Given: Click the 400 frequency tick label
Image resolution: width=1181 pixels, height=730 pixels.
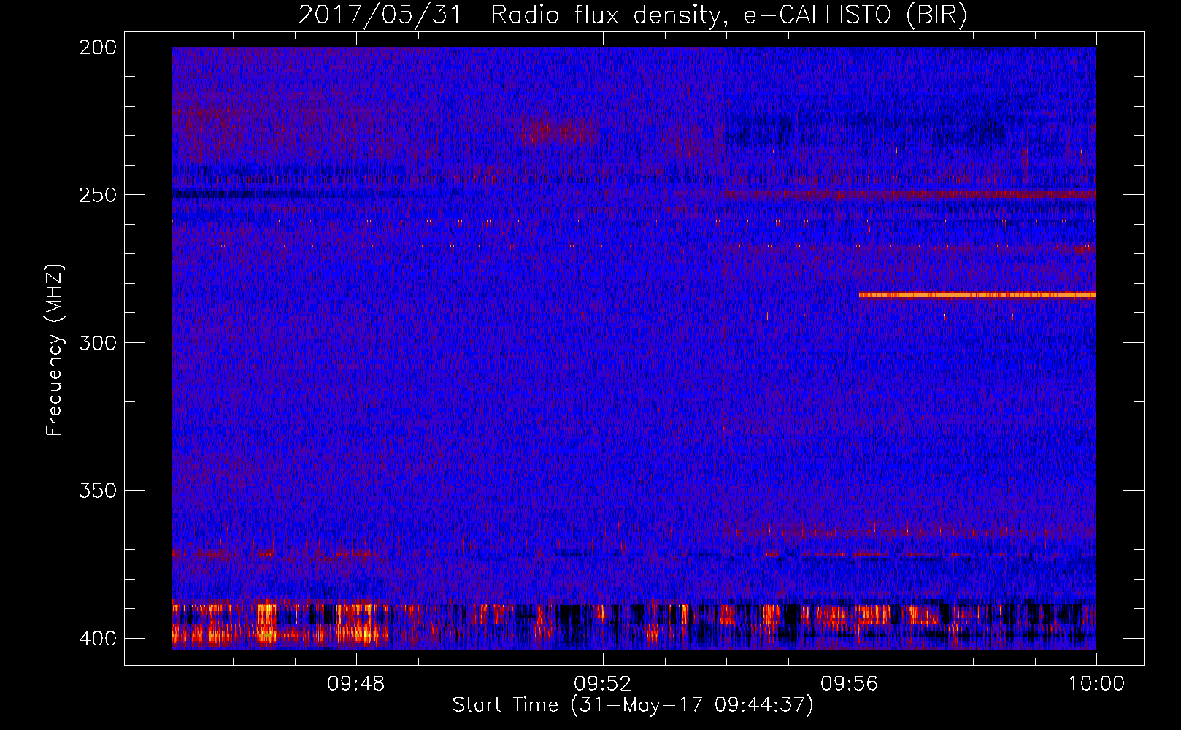Looking at the screenshot, I should 97,638.
